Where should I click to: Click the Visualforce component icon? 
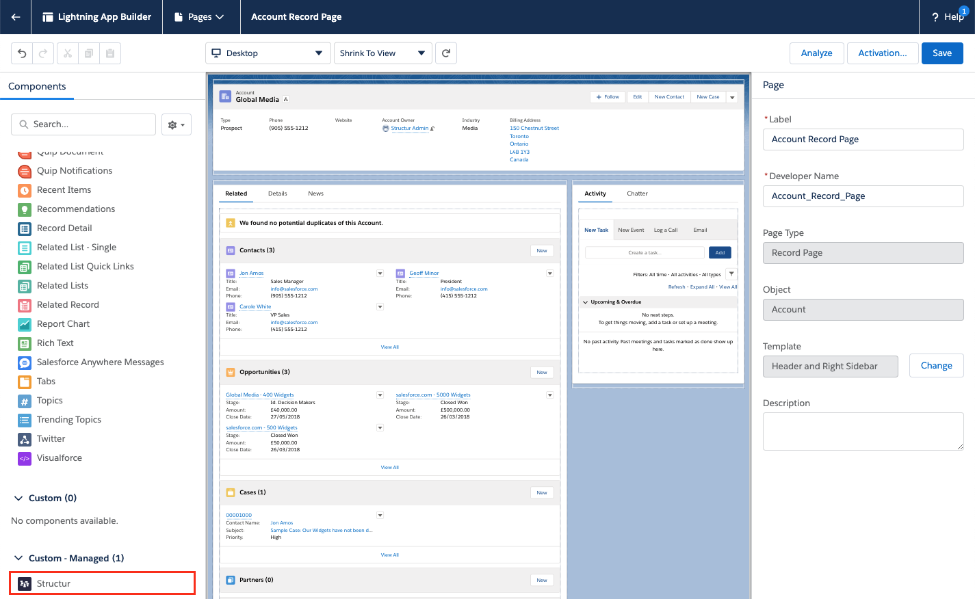click(25, 458)
